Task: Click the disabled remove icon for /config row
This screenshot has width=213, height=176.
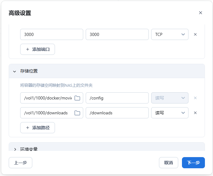Action: tap(195, 98)
